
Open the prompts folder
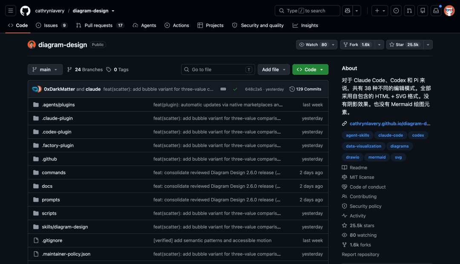(x=51, y=200)
